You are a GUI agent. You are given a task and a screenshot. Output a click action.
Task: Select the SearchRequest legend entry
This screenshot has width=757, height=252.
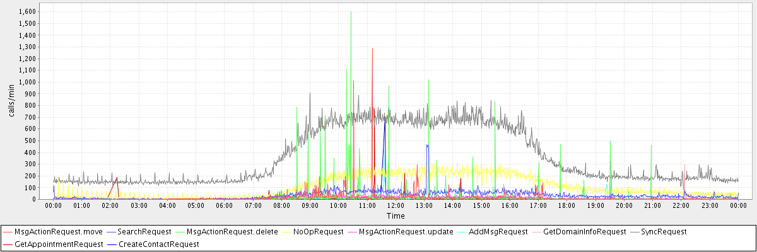pos(145,232)
